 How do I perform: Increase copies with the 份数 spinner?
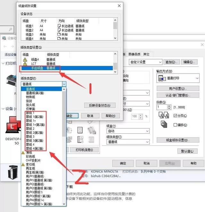point(169,106)
